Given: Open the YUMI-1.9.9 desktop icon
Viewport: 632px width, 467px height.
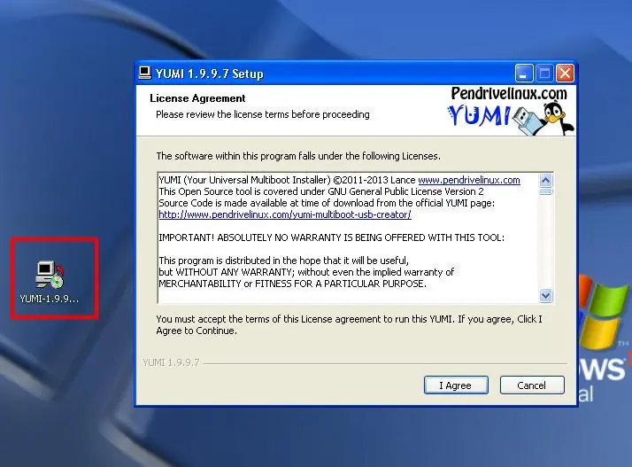Looking at the screenshot, I should pos(50,282).
